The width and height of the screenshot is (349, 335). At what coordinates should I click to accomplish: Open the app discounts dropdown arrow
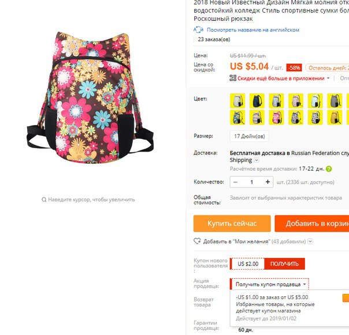tap(328, 78)
